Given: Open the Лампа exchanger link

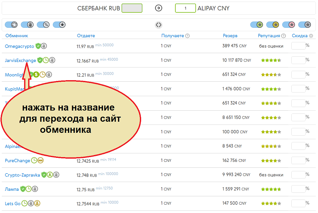Looking at the screenshot, I should click(12, 189).
